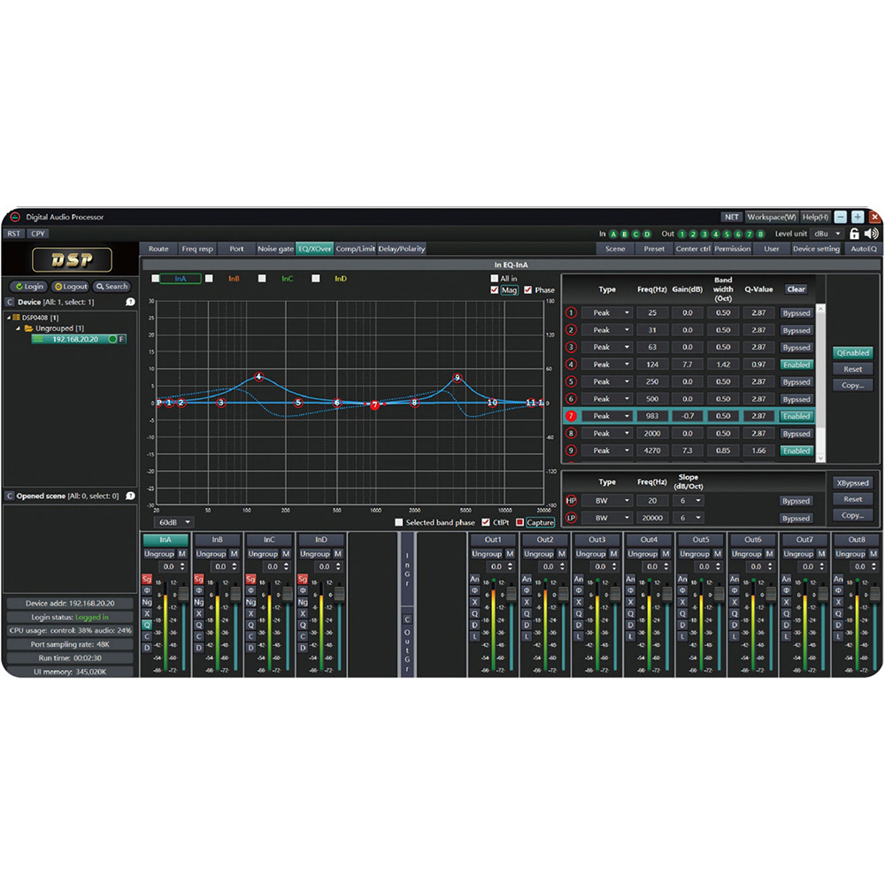Viewport: 885px width, 885px height.
Task: Click the Search magnifier button
Action: point(112,287)
